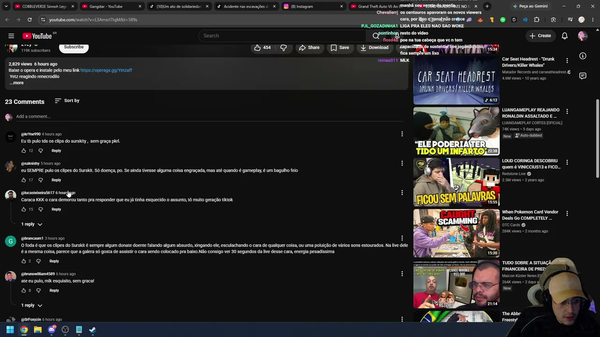Open action menu for @brunowilliam4589's comment
This screenshot has width=600, height=337.
click(x=402, y=274)
